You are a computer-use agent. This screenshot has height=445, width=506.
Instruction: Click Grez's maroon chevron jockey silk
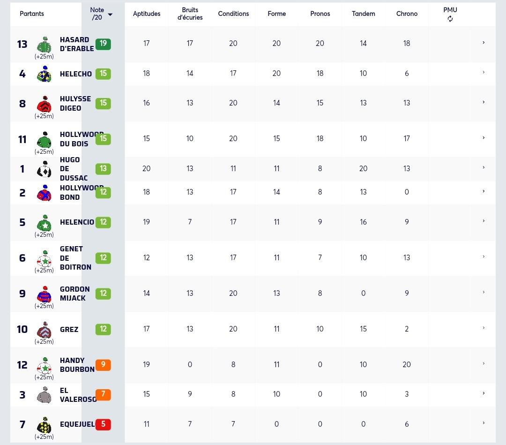click(x=45, y=330)
